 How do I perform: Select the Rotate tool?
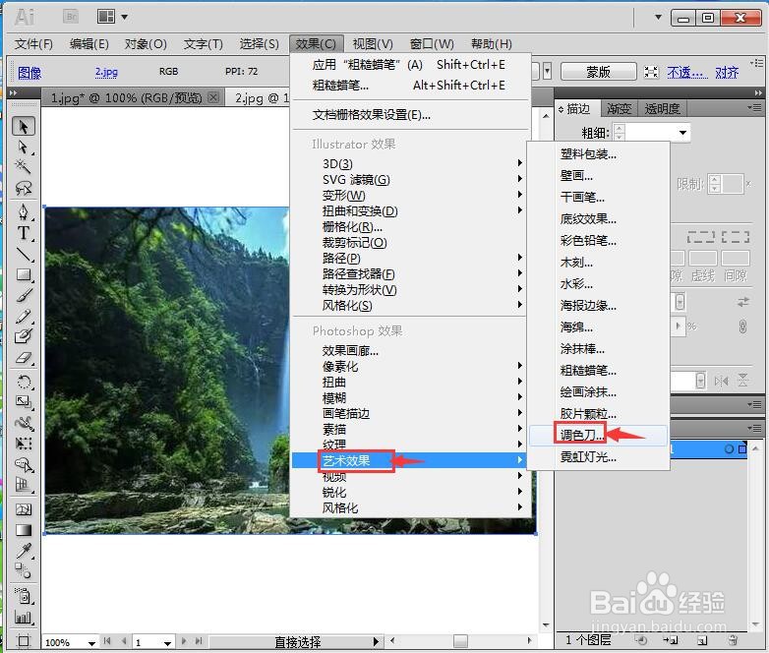[23, 382]
